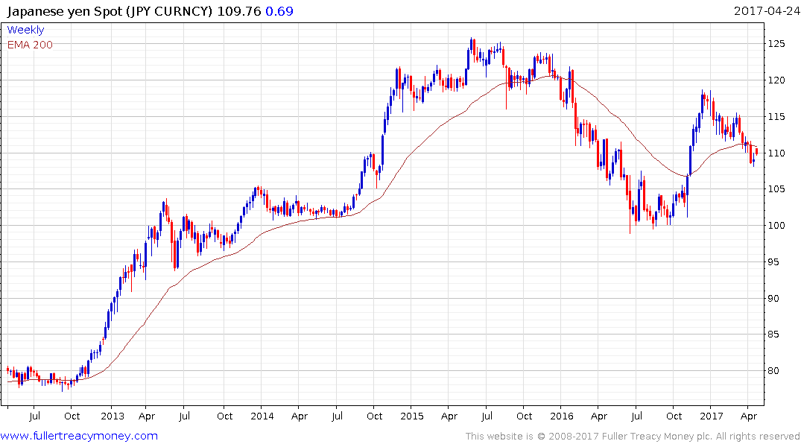Image resolution: width=801 pixels, height=447 pixels.
Task: Open the www.fullertreacymoney.com link
Action: click(x=79, y=437)
